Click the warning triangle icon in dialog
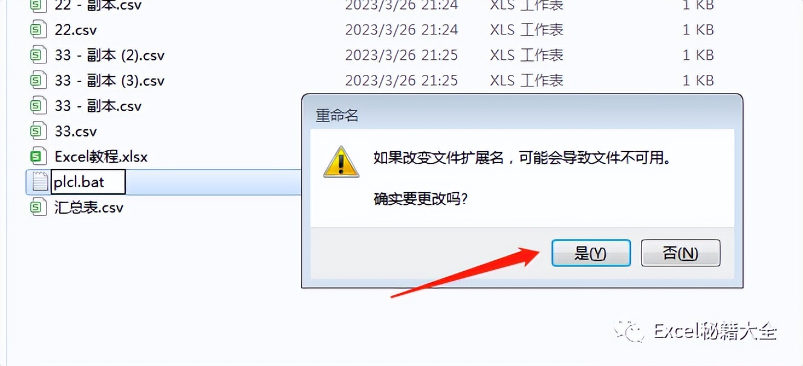This screenshot has height=366, width=803. pos(341,161)
